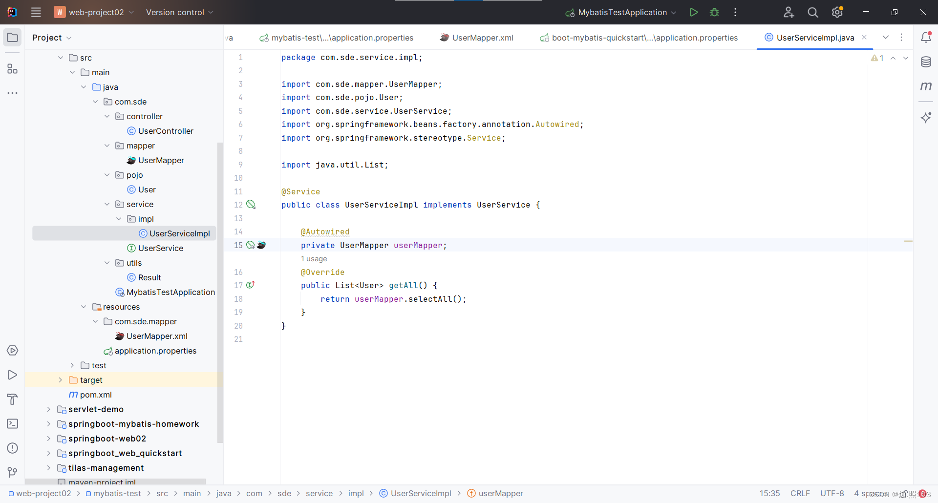
Task: Switch to mybatis-test application.properties tab
Action: point(336,38)
